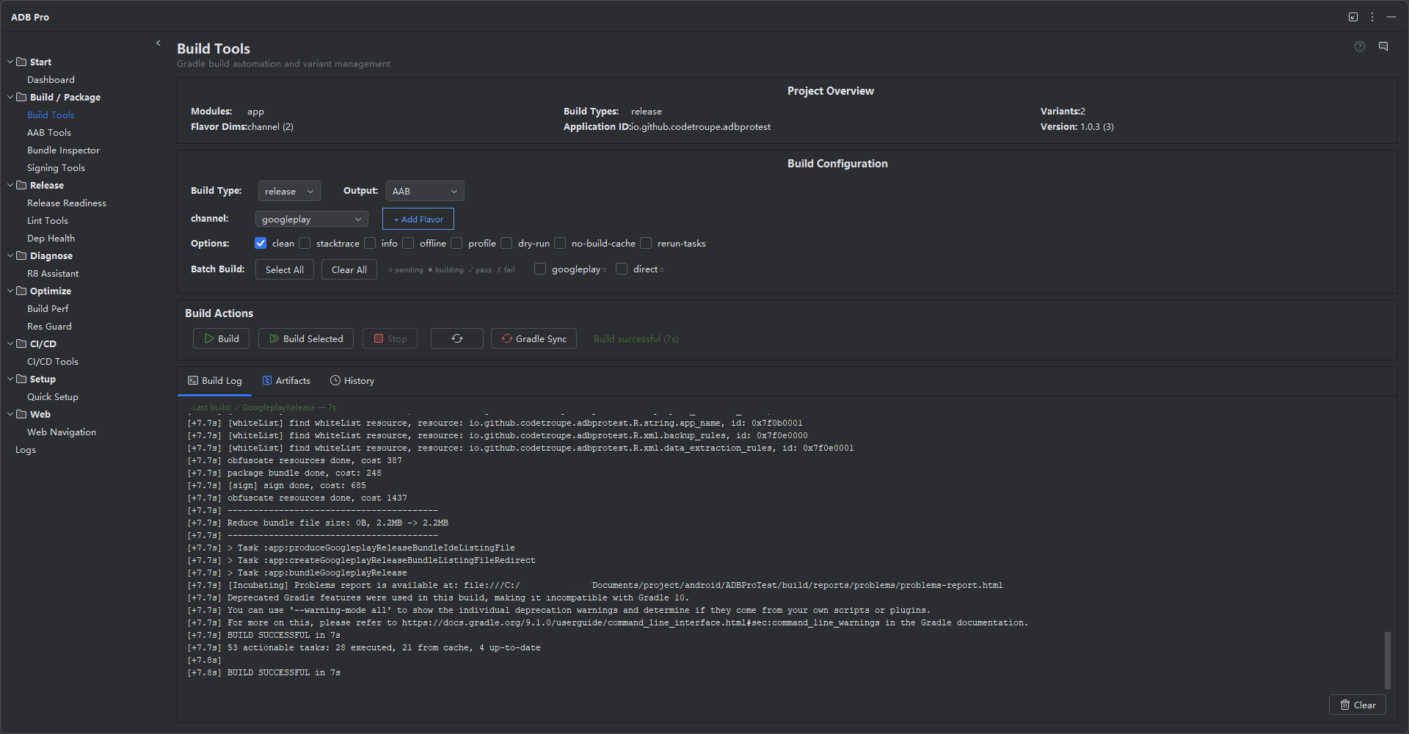Click the Stop button
The height and width of the screenshot is (734, 1409).
(x=390, y=338)
